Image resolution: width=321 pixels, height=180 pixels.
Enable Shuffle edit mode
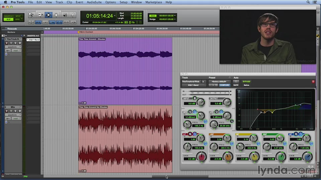(8, 16)
